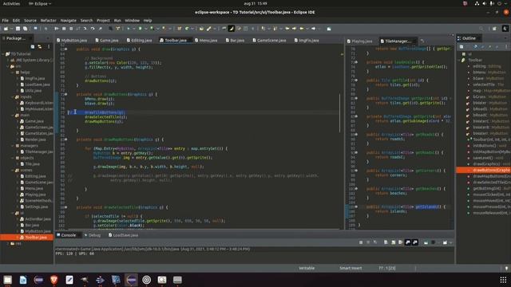
Task: Click the Save icon in the toolbar
Action: [x=18, y=29]
